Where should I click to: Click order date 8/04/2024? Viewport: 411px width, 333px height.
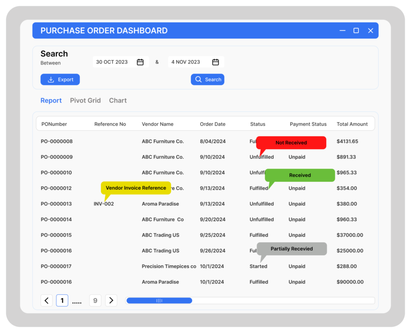(x=213, y=141)
